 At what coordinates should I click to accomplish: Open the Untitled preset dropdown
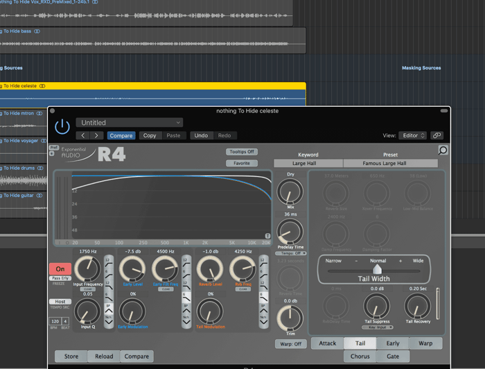(130, 123)
